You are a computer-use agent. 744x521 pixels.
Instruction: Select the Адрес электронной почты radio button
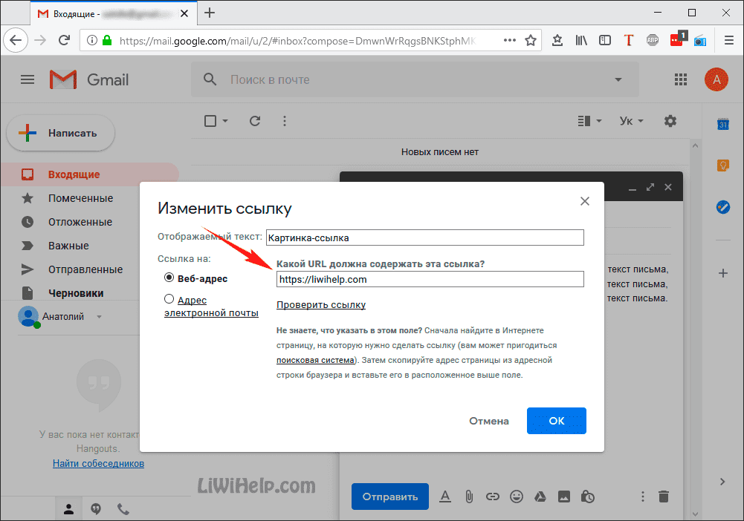click(169, 299)
